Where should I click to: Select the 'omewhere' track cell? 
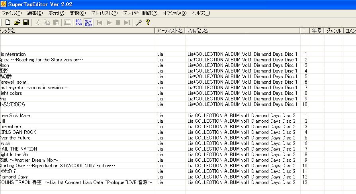[77, 127]
